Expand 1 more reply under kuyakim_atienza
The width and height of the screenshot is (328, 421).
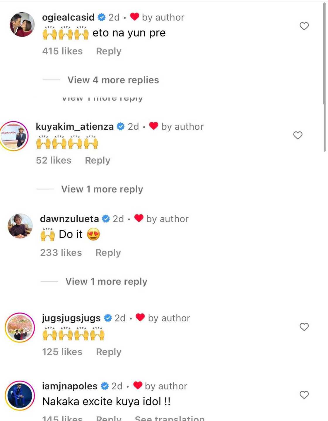[102, 189]
